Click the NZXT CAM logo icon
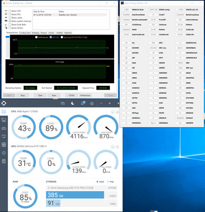 4,103
